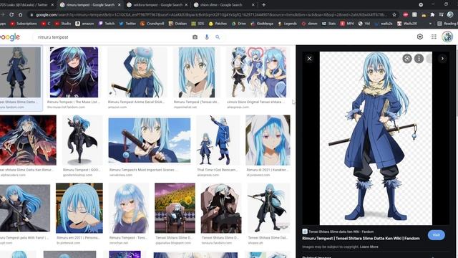The height and width of the screenshot is (258, 458).
Task: Open the Amazon bookmark
Action: point(84,24)
